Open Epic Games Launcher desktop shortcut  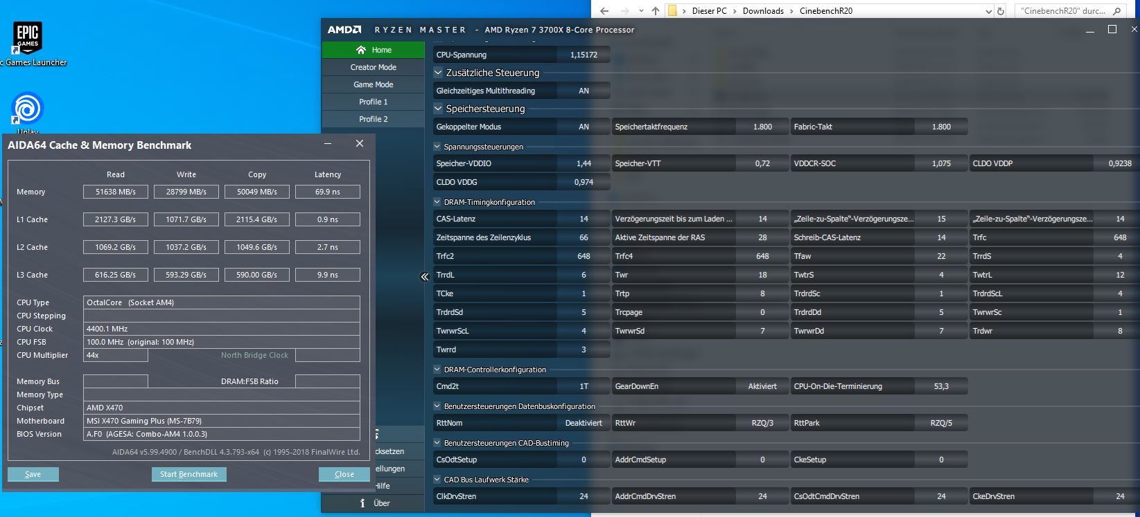(28, 44)
